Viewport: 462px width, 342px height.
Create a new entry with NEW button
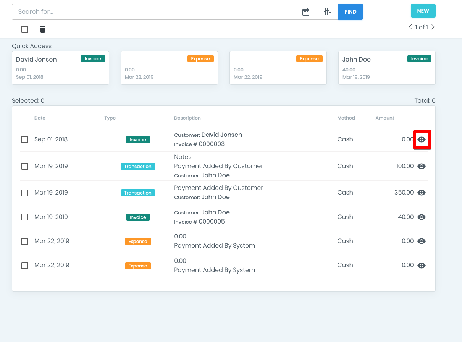(x=423, y=11)
